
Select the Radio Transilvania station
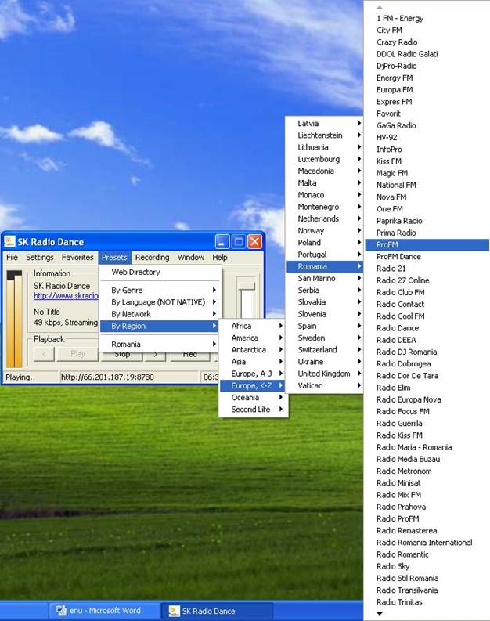point(427,590)
